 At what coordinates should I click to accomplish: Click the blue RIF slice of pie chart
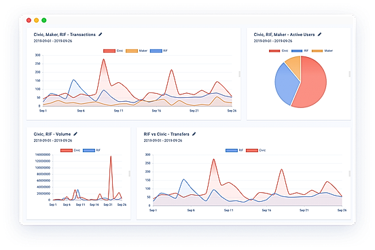tap(286, 84)
